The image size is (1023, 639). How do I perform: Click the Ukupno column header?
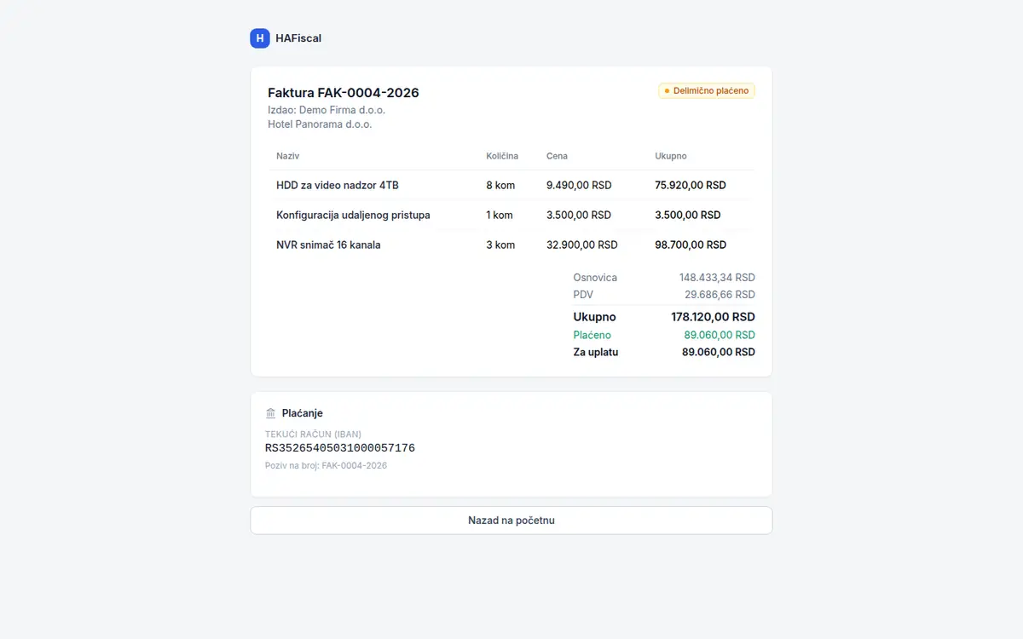[671, 156]
